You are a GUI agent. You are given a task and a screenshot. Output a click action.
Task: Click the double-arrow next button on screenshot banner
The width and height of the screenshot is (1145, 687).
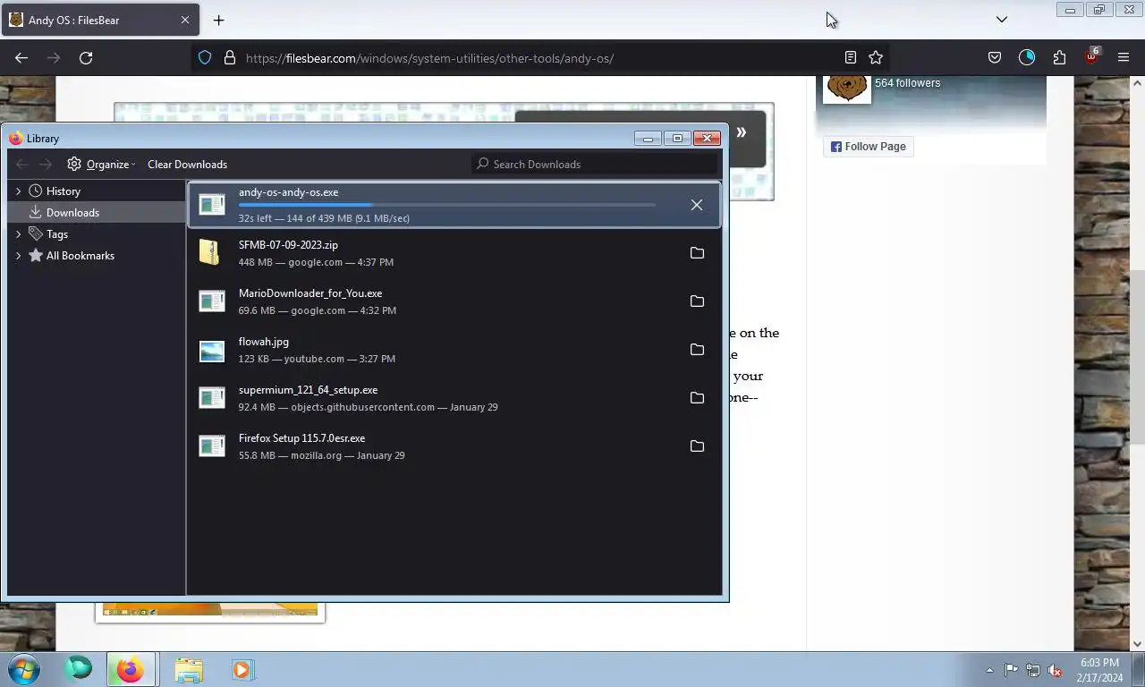[x=741, y=132]
